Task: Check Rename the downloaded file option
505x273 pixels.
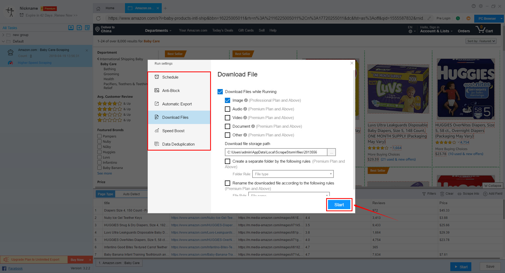Action: click(x=228, y=183)
